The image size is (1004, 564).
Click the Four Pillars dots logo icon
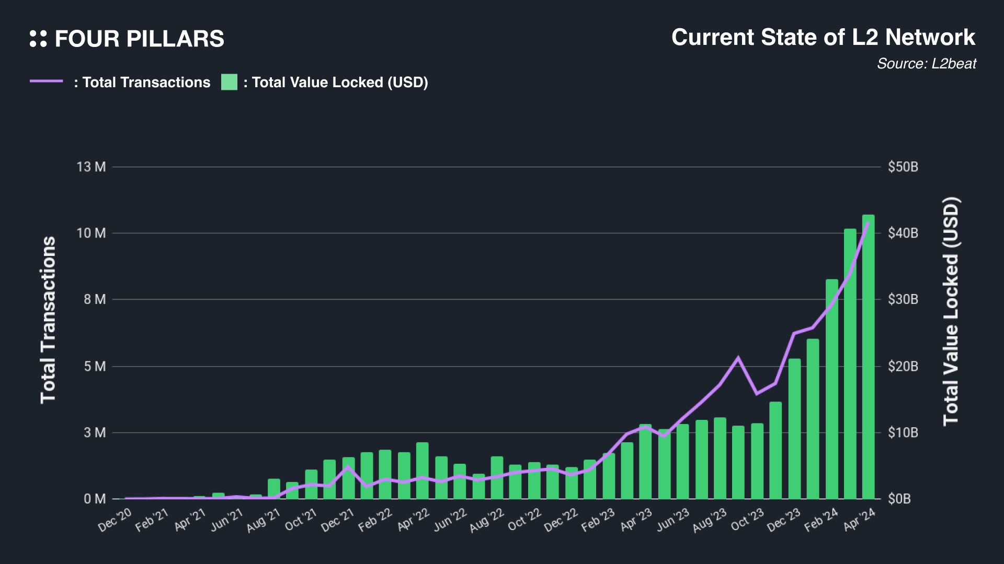tap(38, 39)
